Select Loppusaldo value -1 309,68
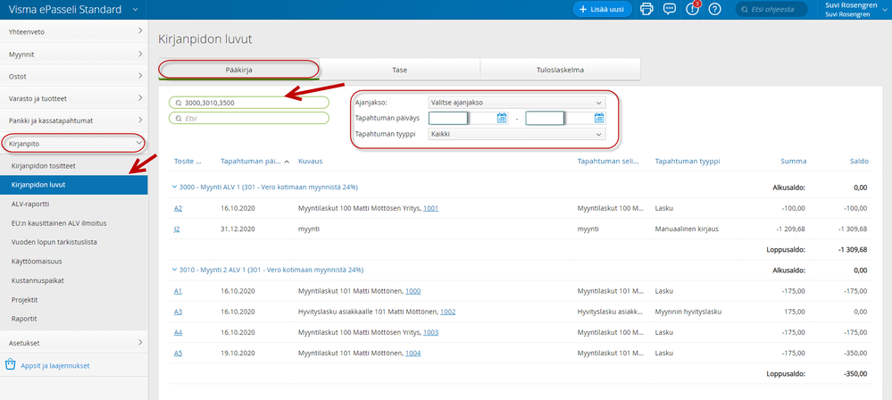The image size is (892, 400). click(x=851, y=249)
